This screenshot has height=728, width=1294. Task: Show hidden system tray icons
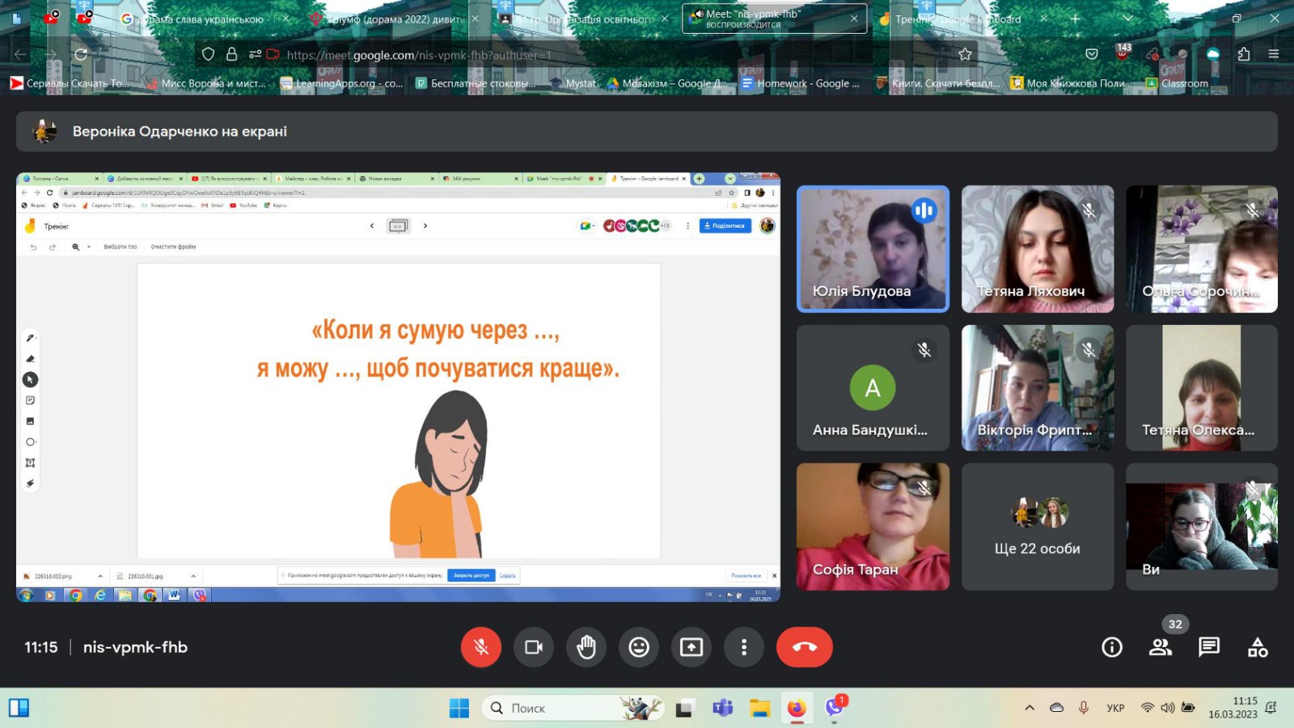pyautogui.click(x=1030, y=708)
